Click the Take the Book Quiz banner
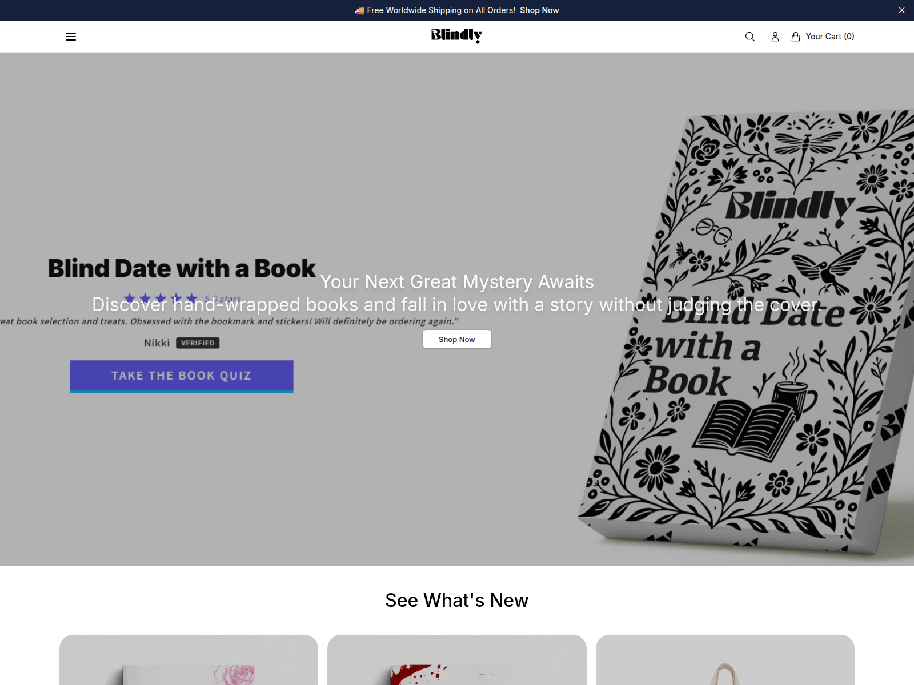The width and height of the screenshot is (914, 685). [182, 376]
